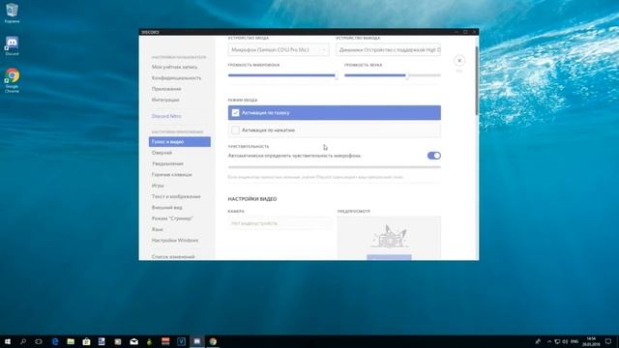619x348 pixels.
Task: Open the Windows Start menu
Action: click(8, 341)
